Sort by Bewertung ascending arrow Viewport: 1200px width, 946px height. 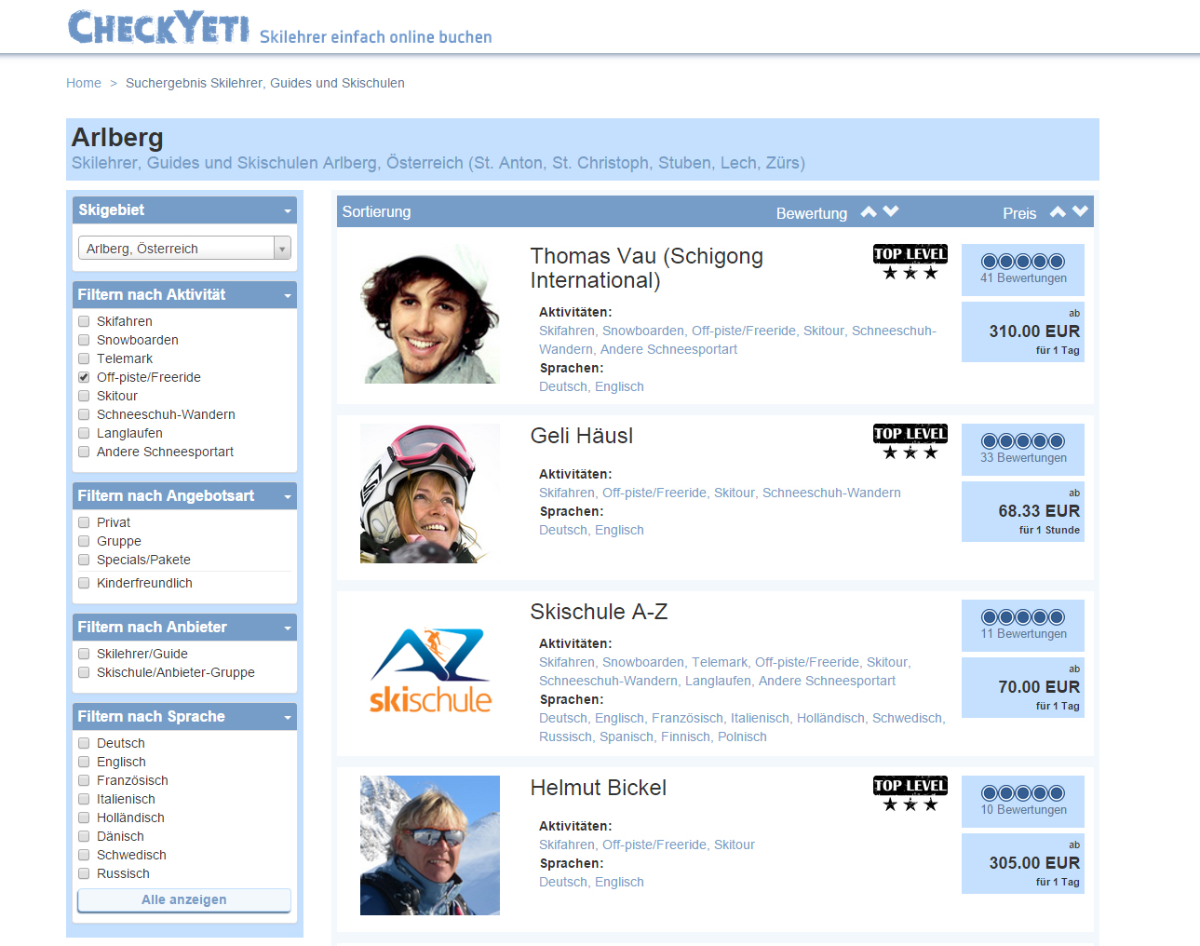point(869,212)
